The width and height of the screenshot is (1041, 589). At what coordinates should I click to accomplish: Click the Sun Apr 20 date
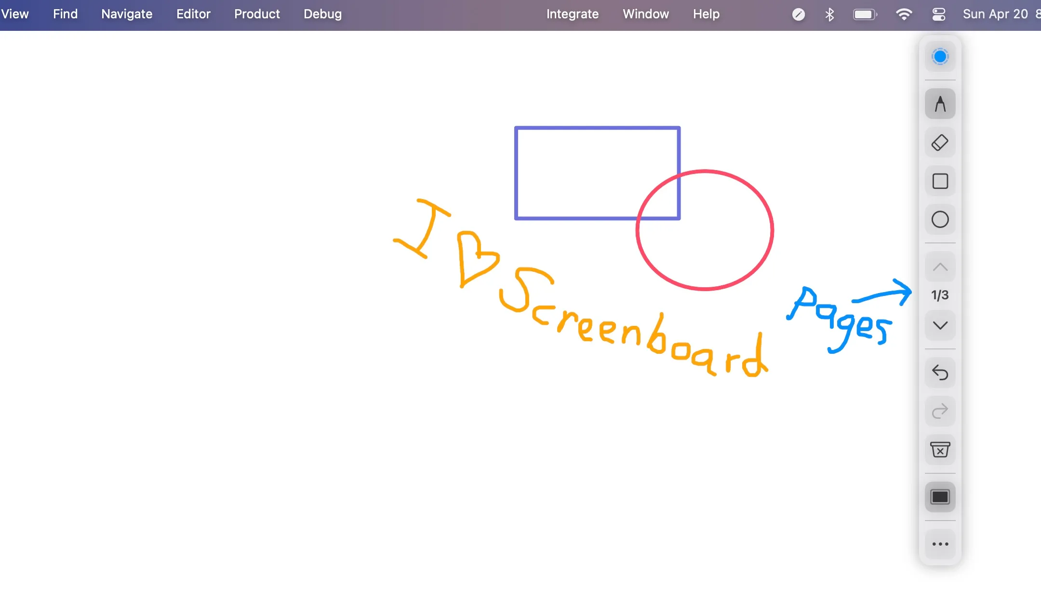pyautogui.click(x=995, y=14)
